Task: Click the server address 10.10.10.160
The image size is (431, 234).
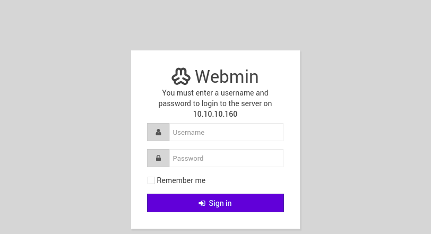Action: click(215, 114)
